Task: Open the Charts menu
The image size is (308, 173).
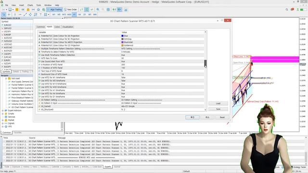Action: (30, 5)
